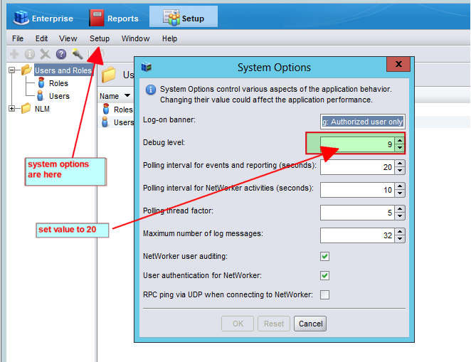Increase NetWorker activities polling interval
The height and width of the screenshot is (362, 471).
[x=400, y=186]
